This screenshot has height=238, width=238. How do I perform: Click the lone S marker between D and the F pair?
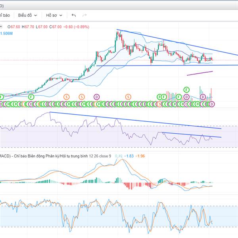click(128, 97)
